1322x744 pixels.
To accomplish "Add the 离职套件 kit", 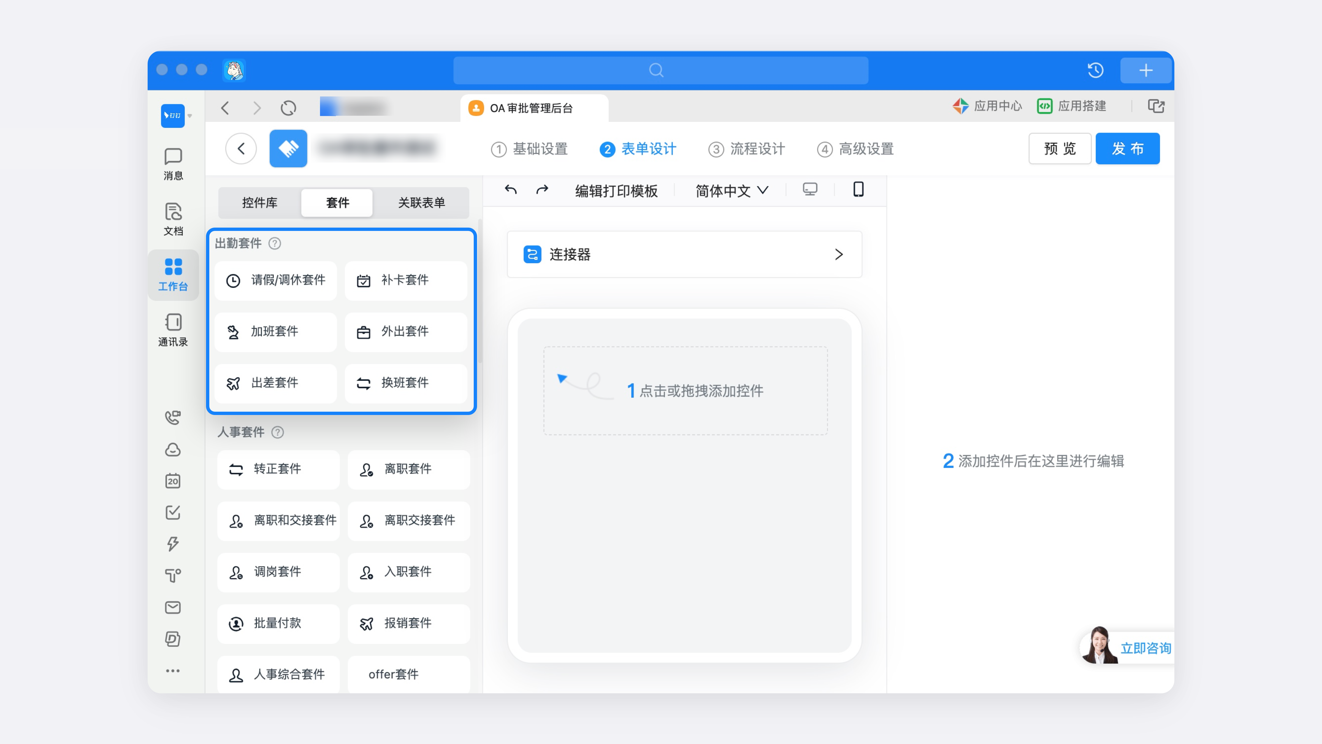I will [x=409, y=469].
